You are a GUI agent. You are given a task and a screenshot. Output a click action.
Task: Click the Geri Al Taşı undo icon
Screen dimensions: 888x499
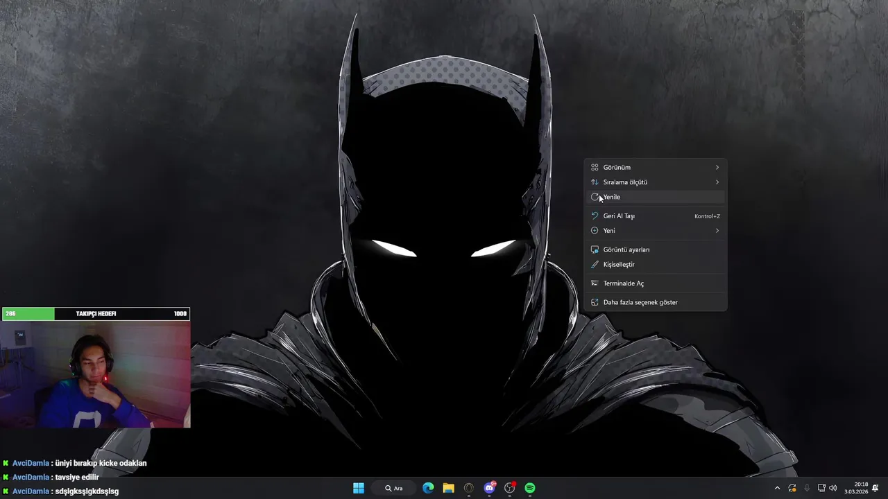point(595,216)
